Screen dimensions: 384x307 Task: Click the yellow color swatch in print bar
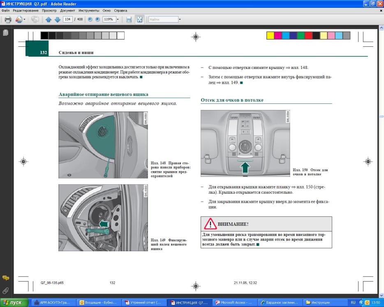point(271,36)
